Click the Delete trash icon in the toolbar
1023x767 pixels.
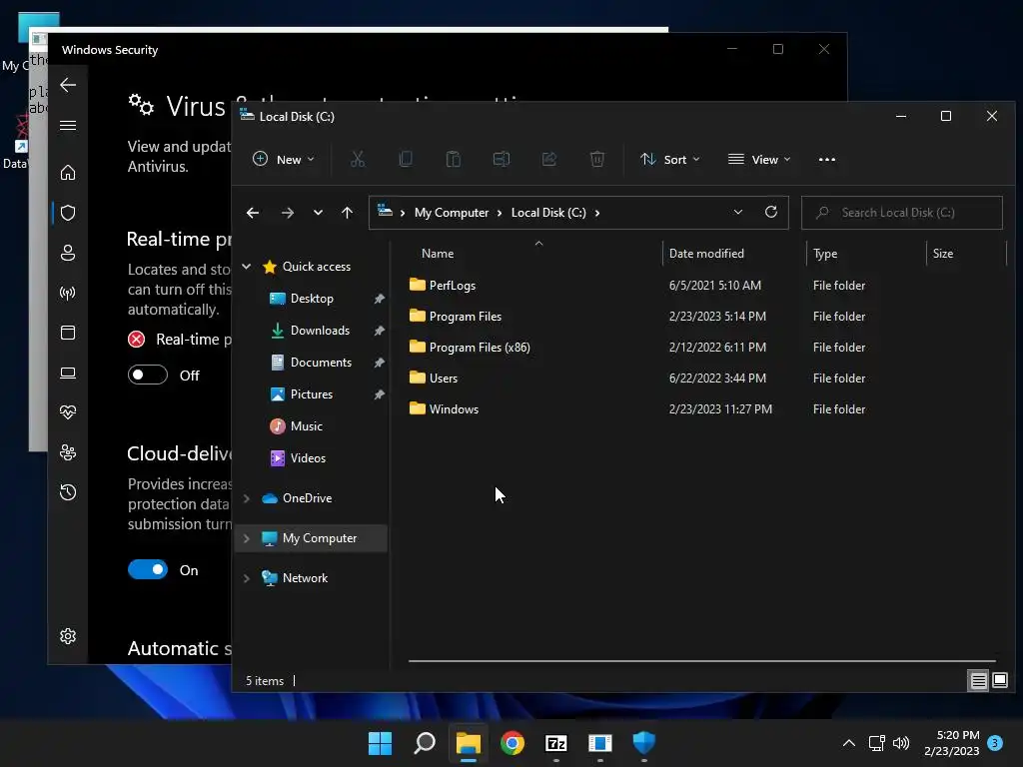coord(597,159)
